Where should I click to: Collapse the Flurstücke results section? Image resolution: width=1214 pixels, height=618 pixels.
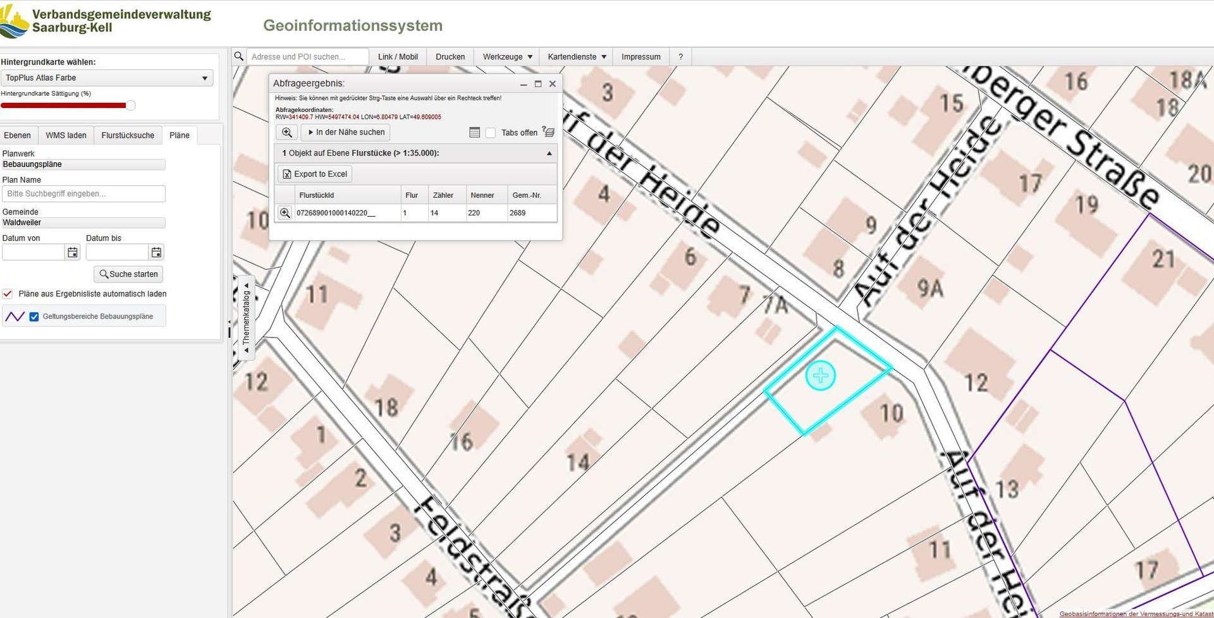(549, 154)
